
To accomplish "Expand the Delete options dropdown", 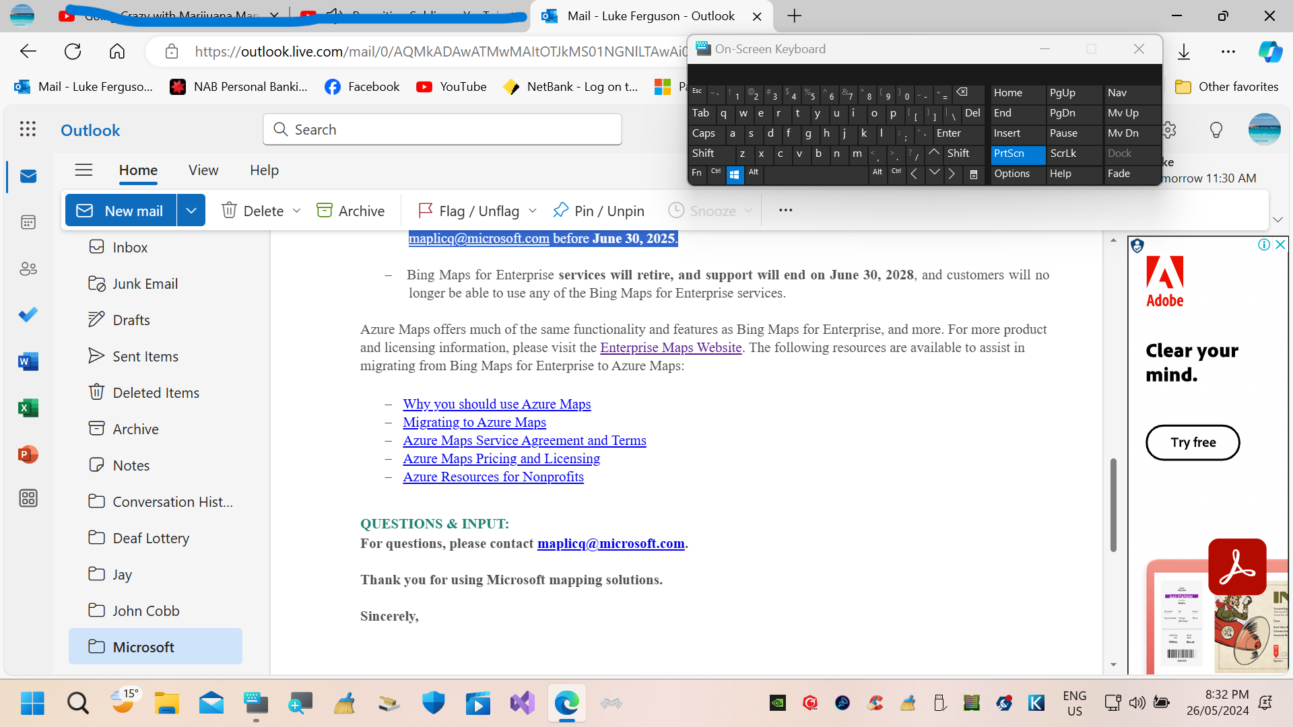I will (x=296, y=211).
